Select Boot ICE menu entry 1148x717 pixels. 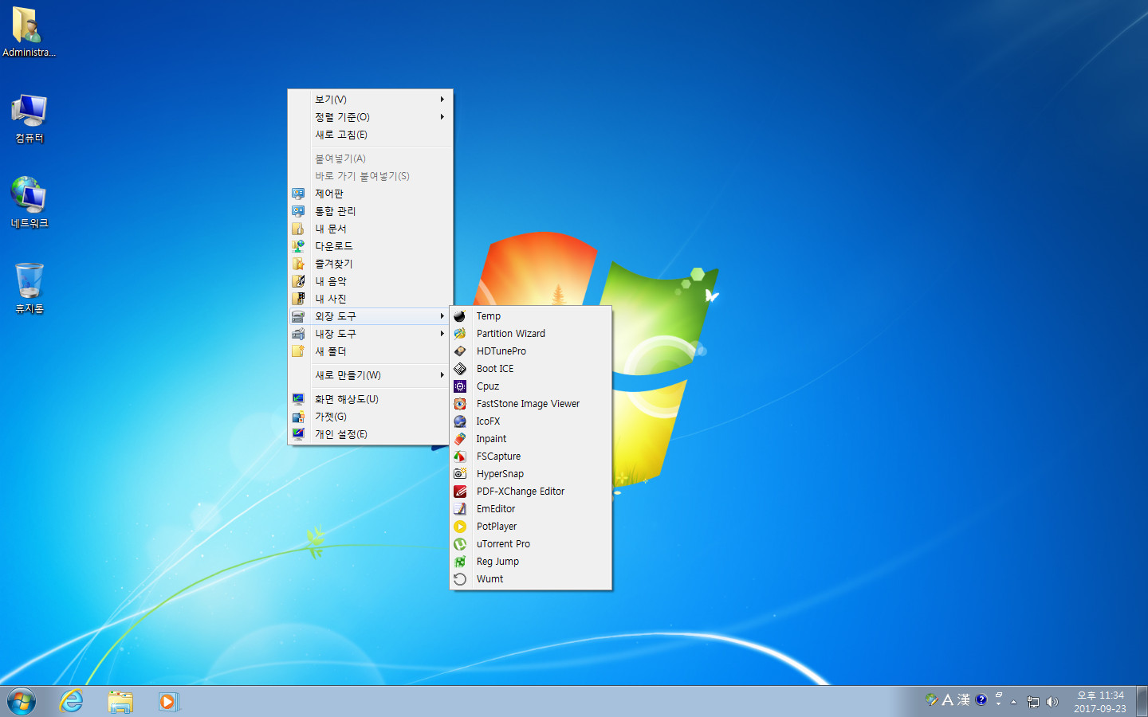(531, 369)
